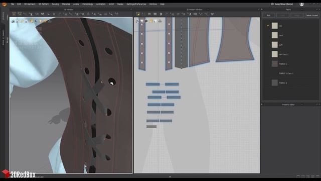Open the Display menu
This screenshot has height=181, width=321.
click(120, 4)
